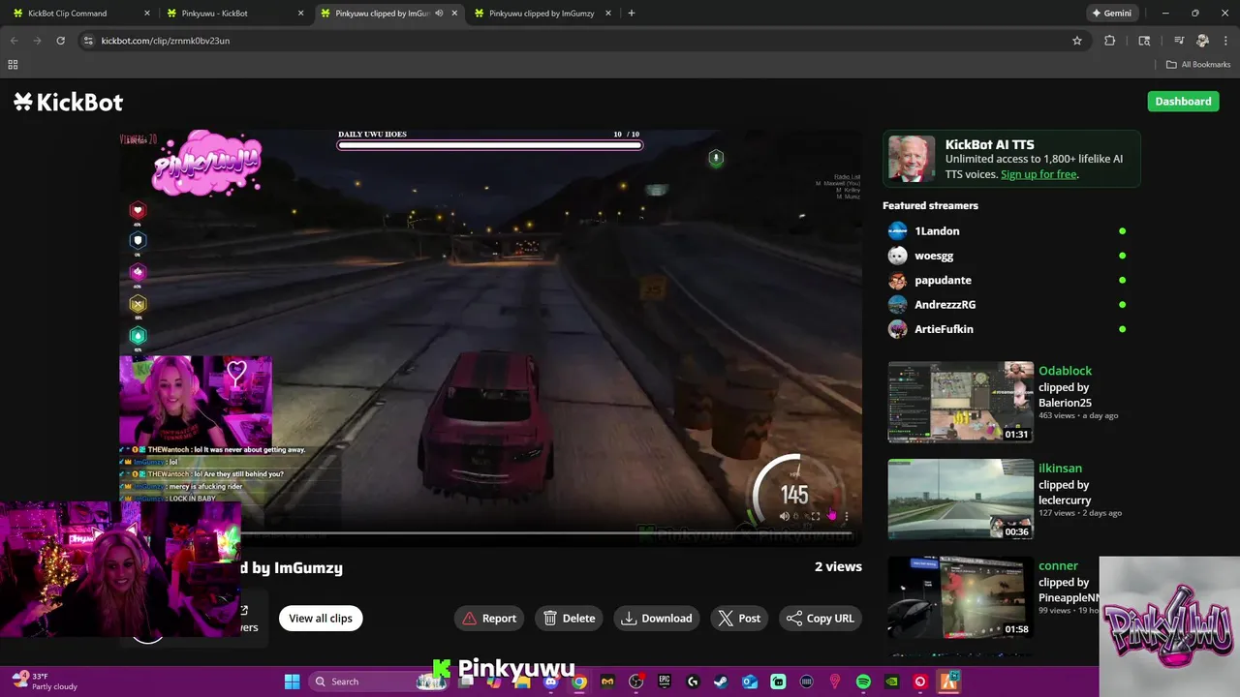The width and height of the screenshot is (1240, 697).
Task: View all clips
Action: tap(321, 619)
